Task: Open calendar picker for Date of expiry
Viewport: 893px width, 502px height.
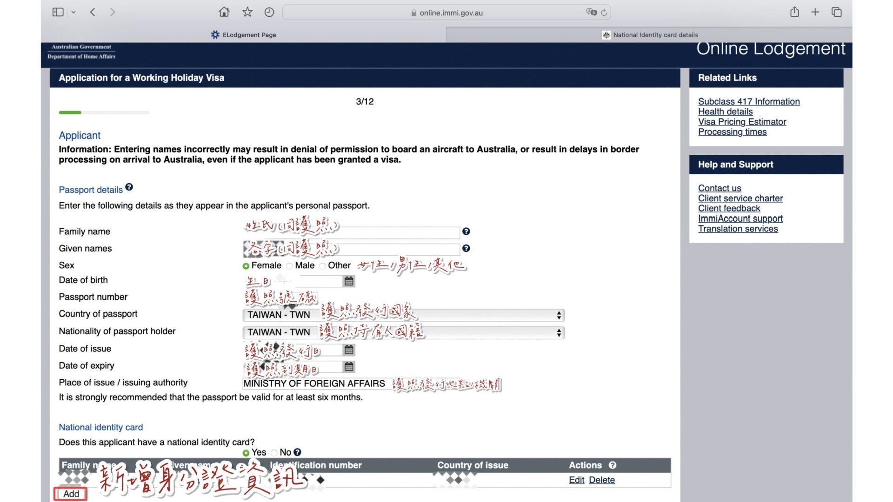Action: pos(349,367)
